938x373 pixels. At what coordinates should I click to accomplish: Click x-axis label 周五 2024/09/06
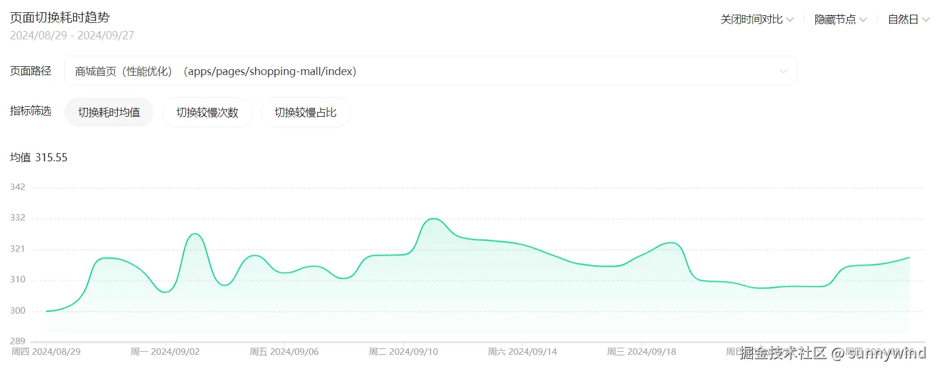[x=284, y=352]
